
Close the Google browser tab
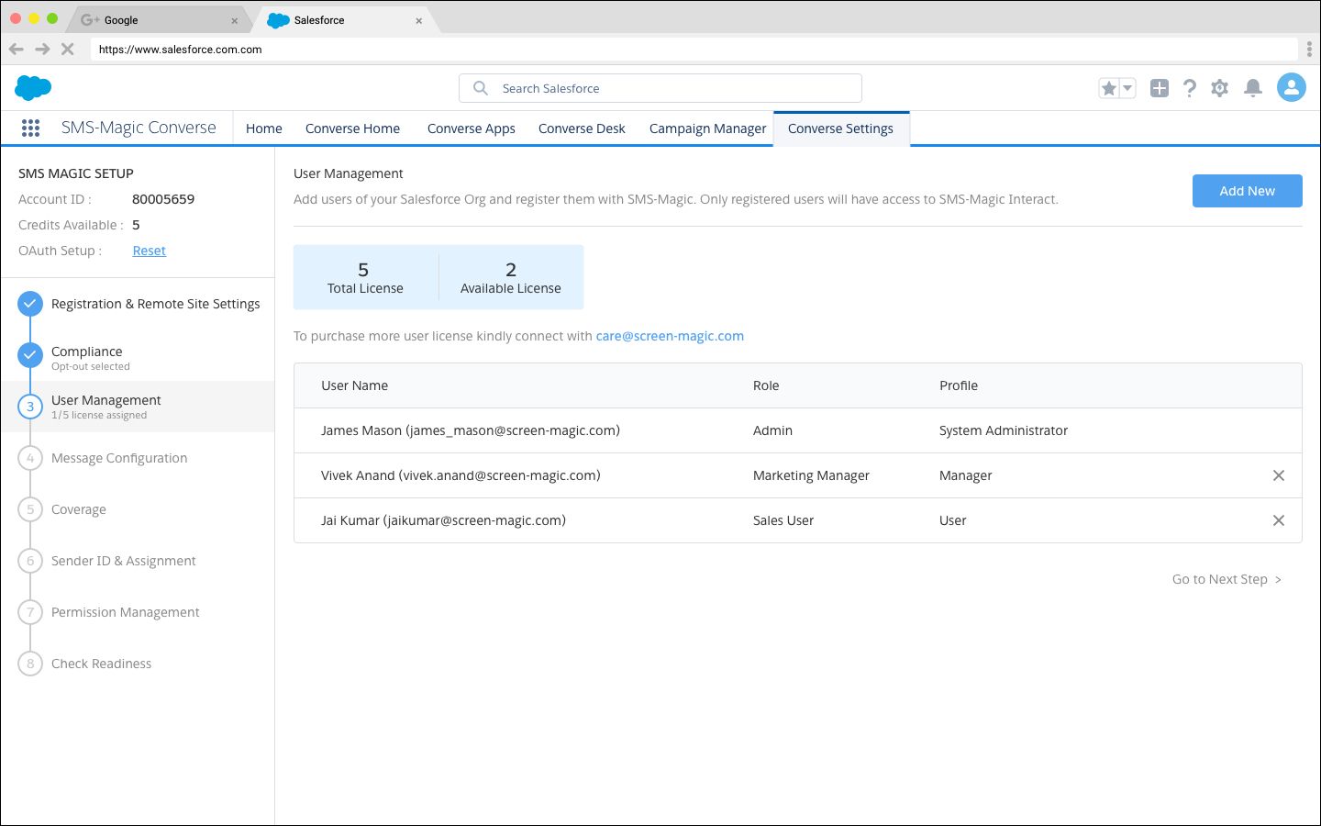point(234,20)
